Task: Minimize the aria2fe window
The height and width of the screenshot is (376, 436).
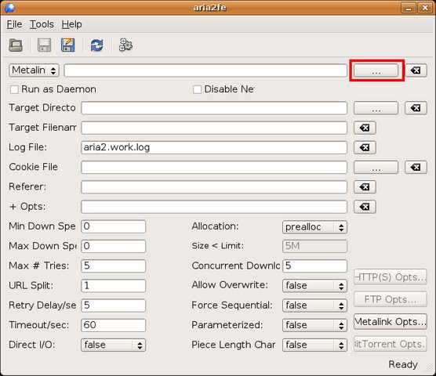Action: [x=409, y=8]
